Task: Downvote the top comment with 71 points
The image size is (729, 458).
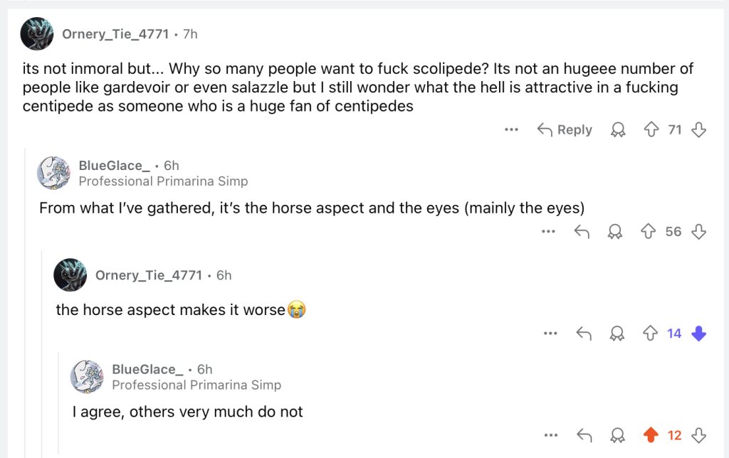Action: [x=699, y=129]
